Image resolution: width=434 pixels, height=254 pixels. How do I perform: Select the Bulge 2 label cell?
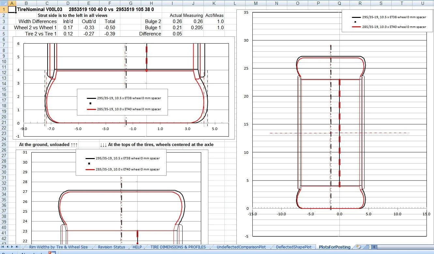(151, 21)
